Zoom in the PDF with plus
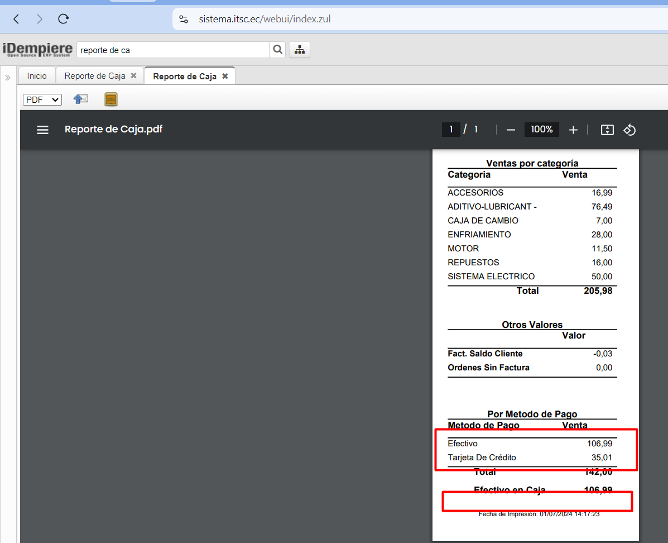The width and height of the screenshot is (668, 543). [573, 130]
